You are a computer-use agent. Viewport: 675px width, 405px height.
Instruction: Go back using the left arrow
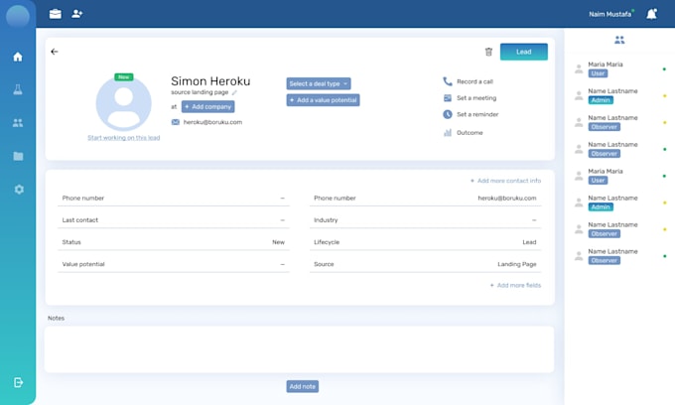(x=55, y=52)
